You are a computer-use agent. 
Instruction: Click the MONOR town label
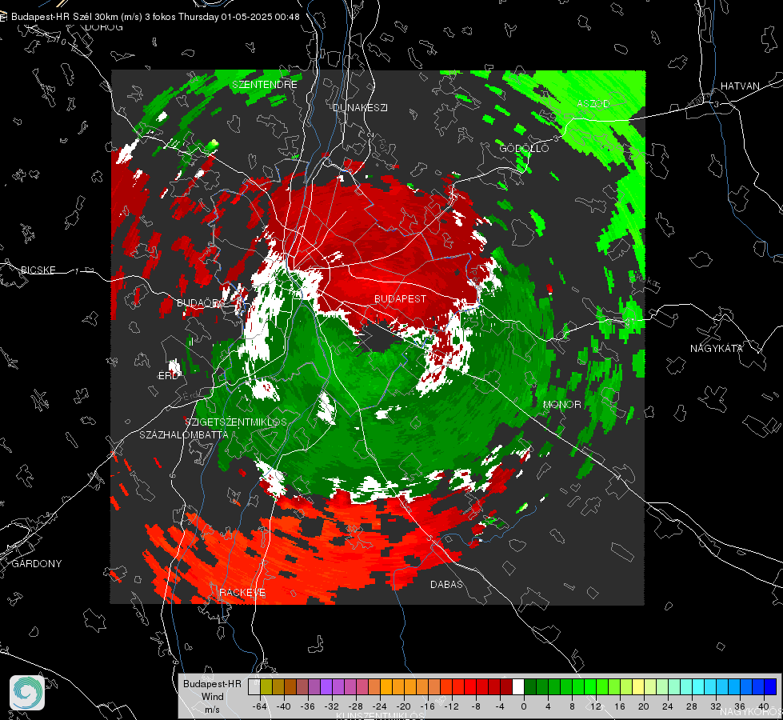click(562, 404)
